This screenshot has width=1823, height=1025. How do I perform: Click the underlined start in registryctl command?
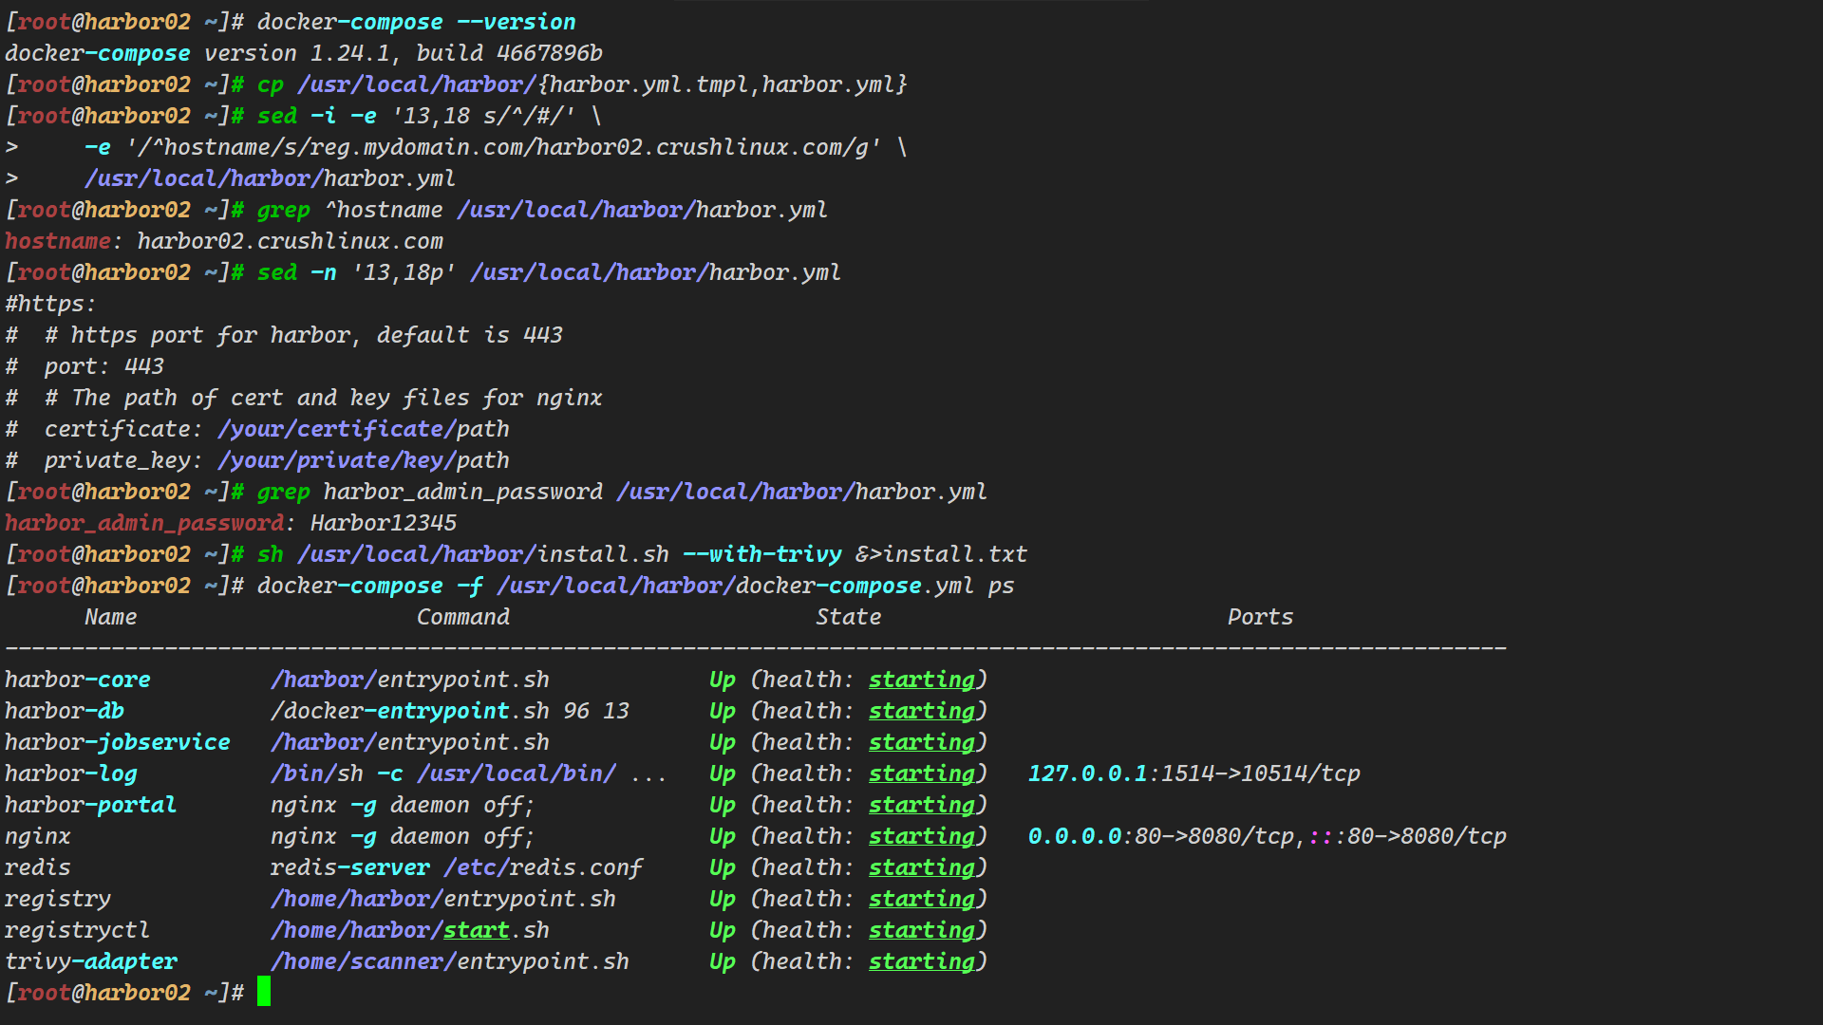pos(476,930)
